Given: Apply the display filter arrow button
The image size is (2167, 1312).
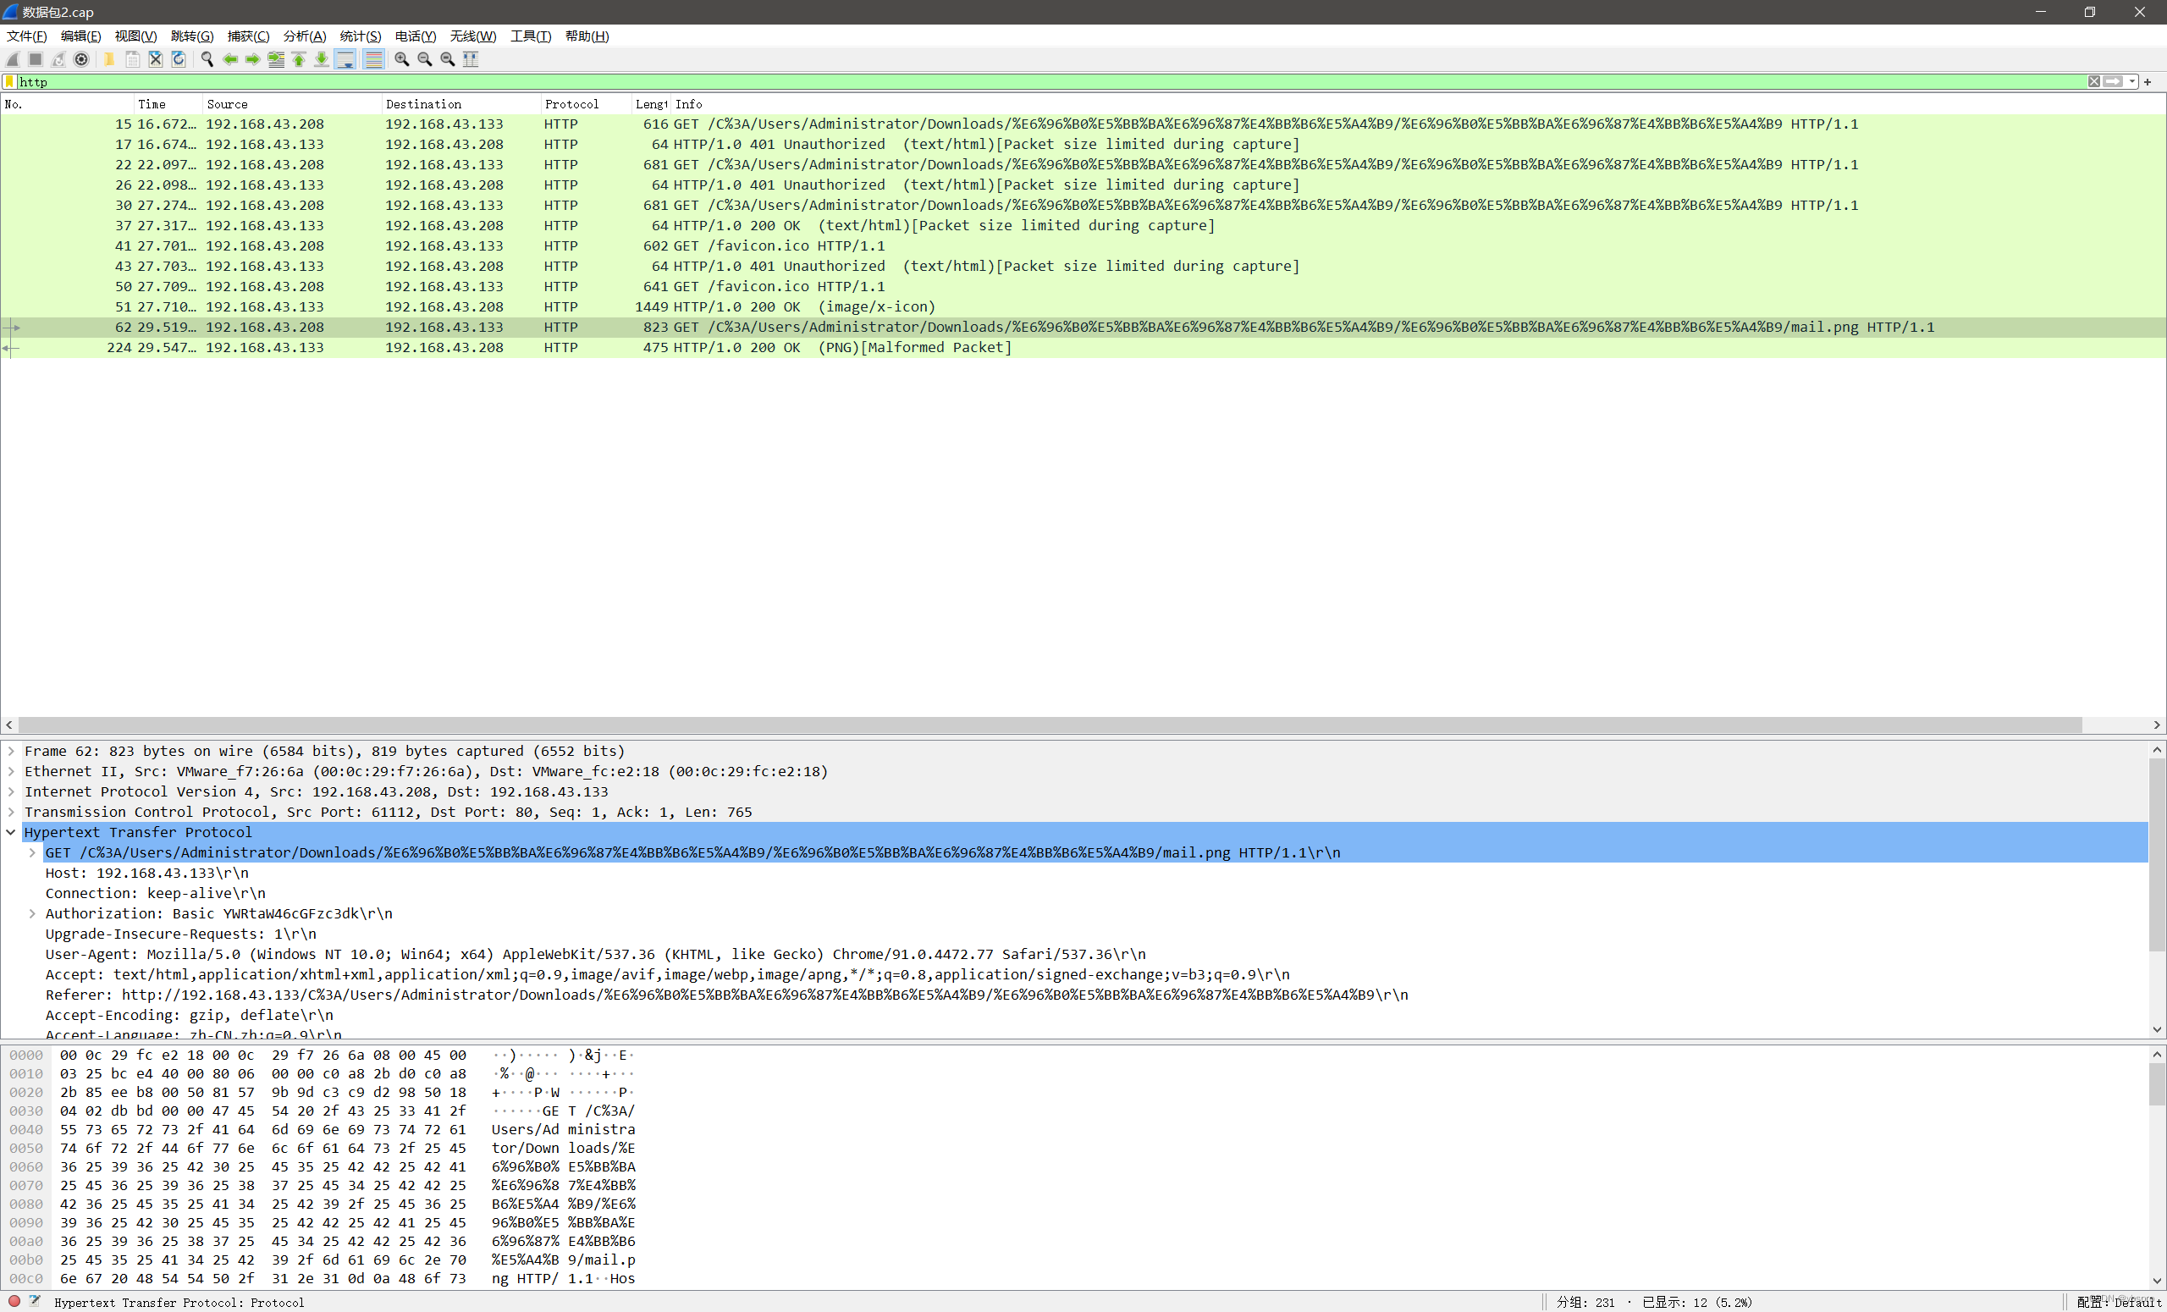Looking at the screenshot, I should click(x=2113, y=82).
